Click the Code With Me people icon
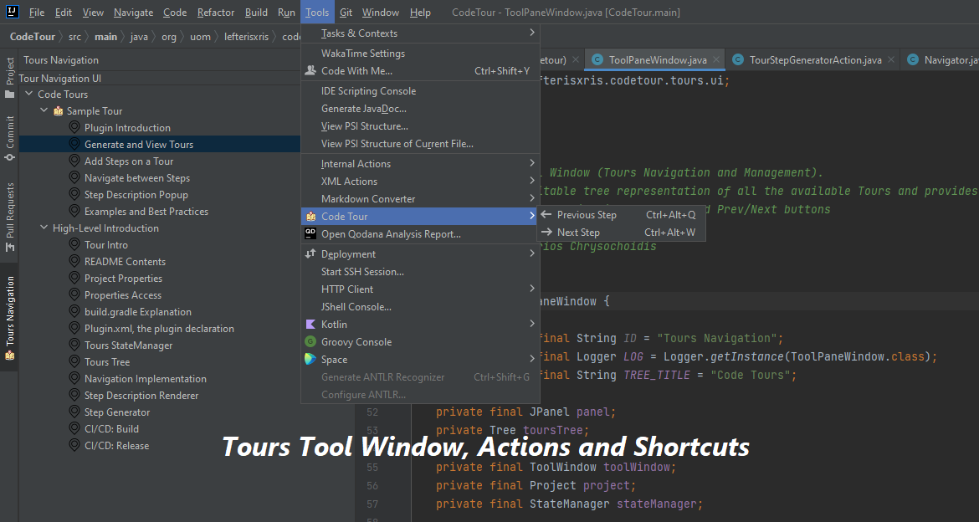This screenshot has width=979, height=522. 310,70
